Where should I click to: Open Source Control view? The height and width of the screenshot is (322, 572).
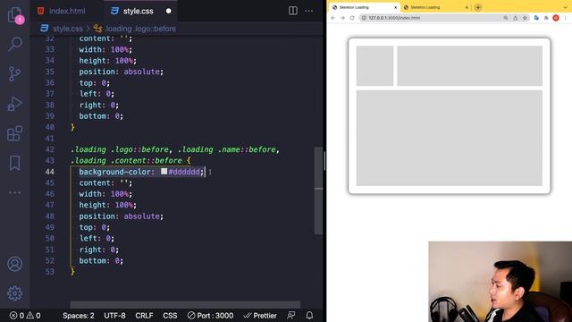(x=14, y=73)
